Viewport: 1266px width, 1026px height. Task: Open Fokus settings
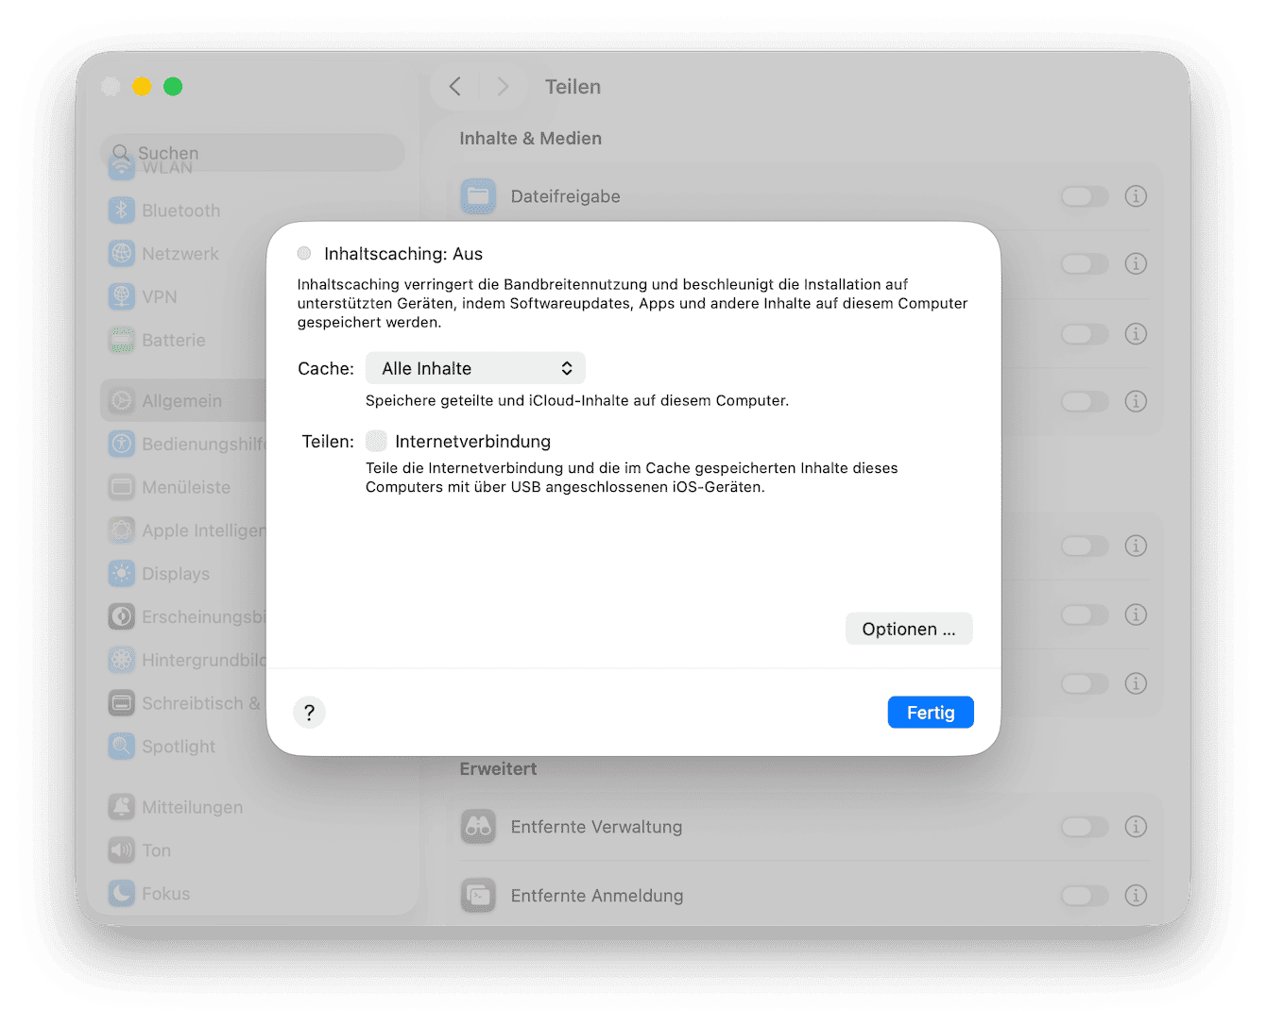(165, 893)
